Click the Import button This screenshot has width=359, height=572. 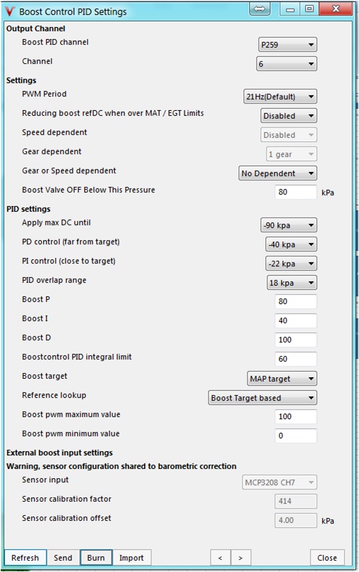[x=131, y=557]
